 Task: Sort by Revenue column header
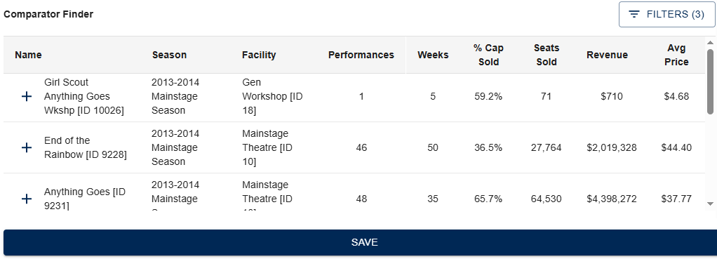coord(608,55)
